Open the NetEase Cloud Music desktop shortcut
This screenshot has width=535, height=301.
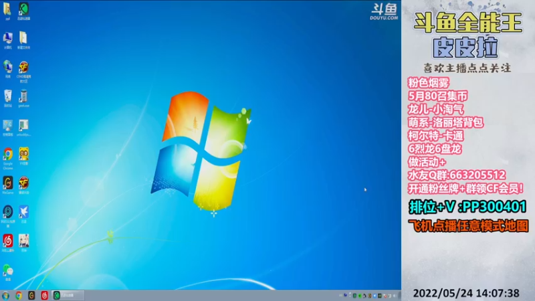tap(7, 243)
